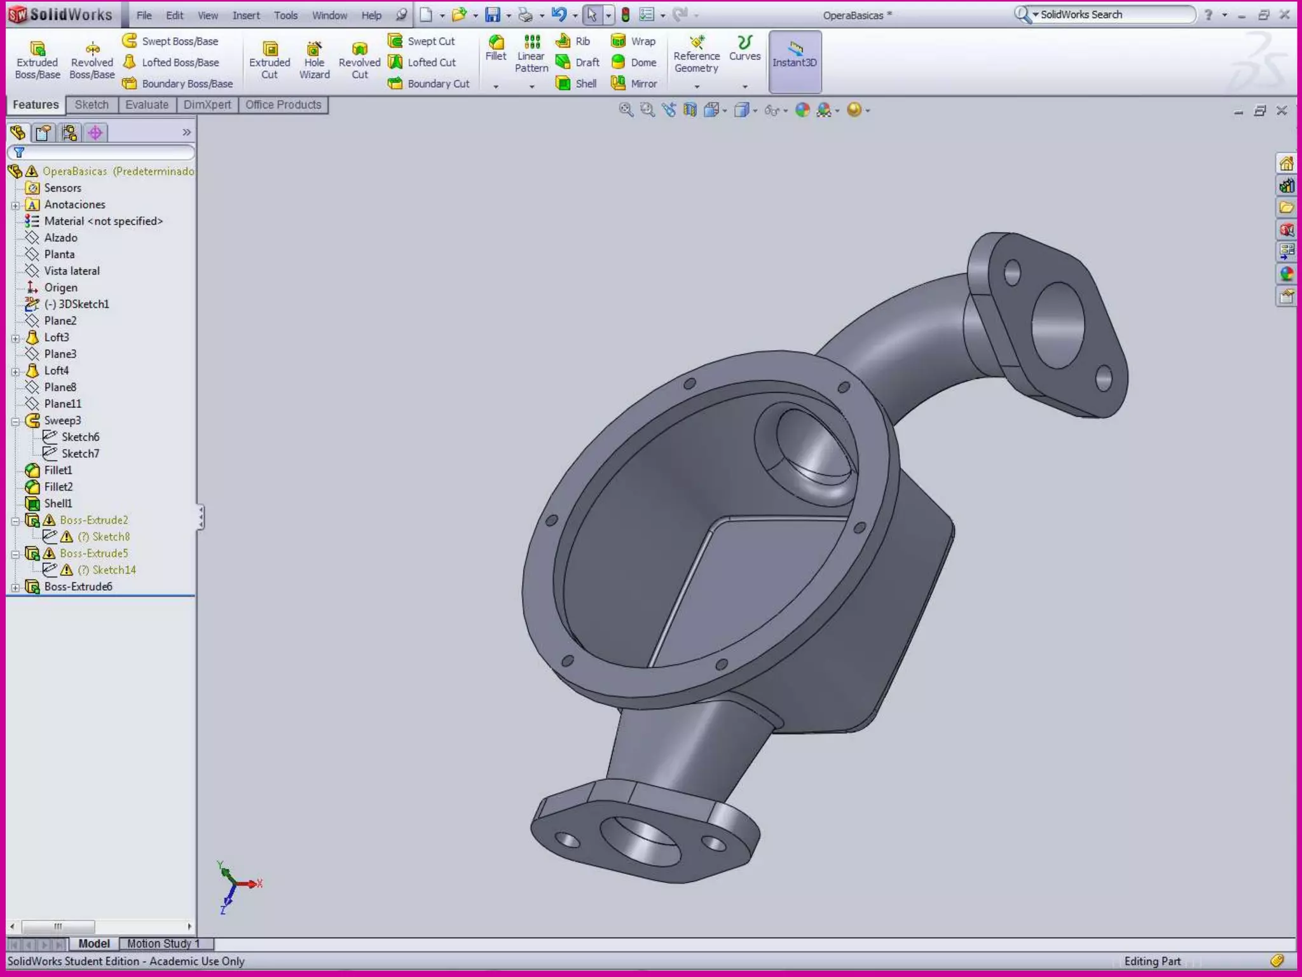Open the Insert menu
This screenshot has height=977, width=1302.
[x=245, y=15]
